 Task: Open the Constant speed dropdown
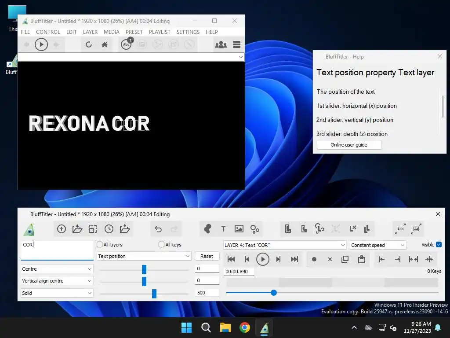point(378,245)
